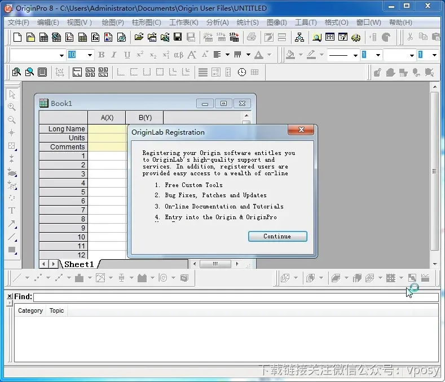The width and height of the screenshot is (445, 382).
Task: Click the sheet tab scroll-left arrow
Action: 43,264
